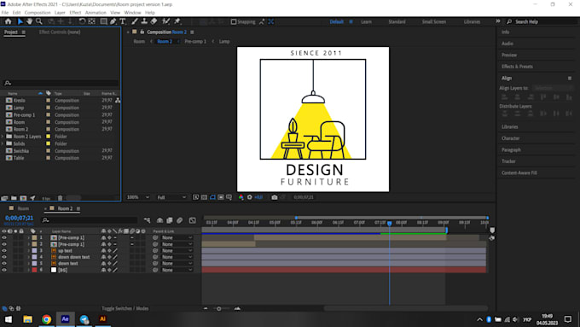Open the resolution Full dropdown
580x327 pixels.
pyautogui.click(x=171, y=197)
